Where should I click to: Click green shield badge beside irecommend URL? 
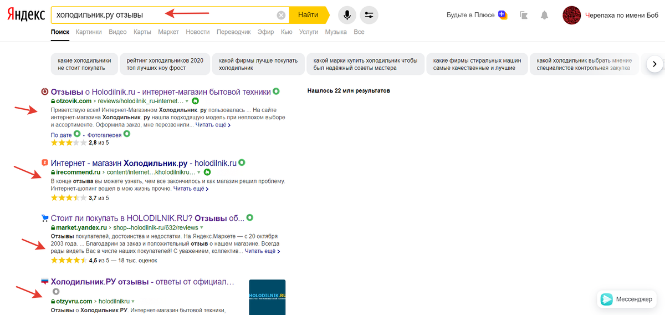207,172
